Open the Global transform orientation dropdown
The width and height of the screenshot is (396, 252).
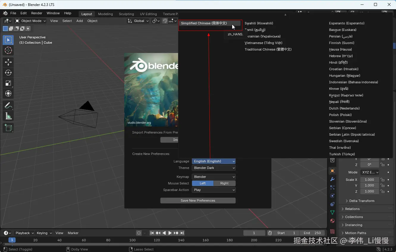138,21
